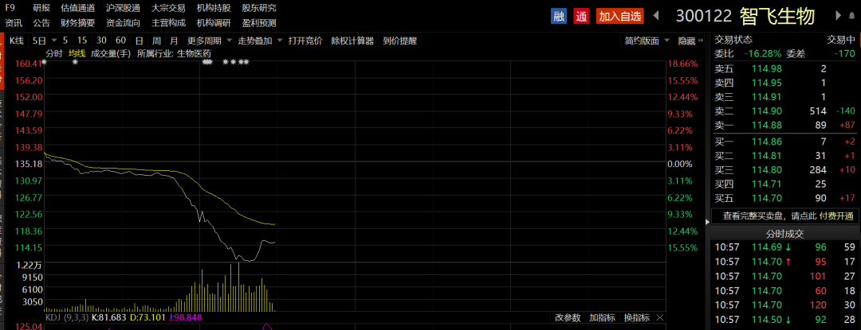Screen dimensions: 861x330
Task: Click the bell alert icon beside stock name
Action: coord(852,16)
